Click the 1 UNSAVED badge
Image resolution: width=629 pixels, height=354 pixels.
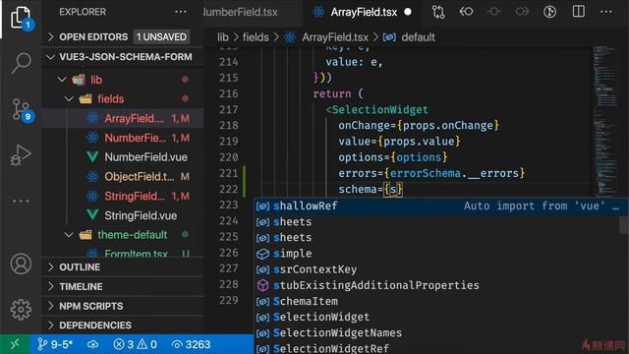tap(161, 37)
